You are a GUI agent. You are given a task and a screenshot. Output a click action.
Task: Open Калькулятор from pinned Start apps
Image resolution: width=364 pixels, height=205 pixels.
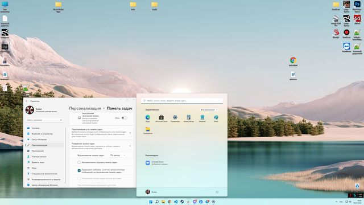pos(189,118)
